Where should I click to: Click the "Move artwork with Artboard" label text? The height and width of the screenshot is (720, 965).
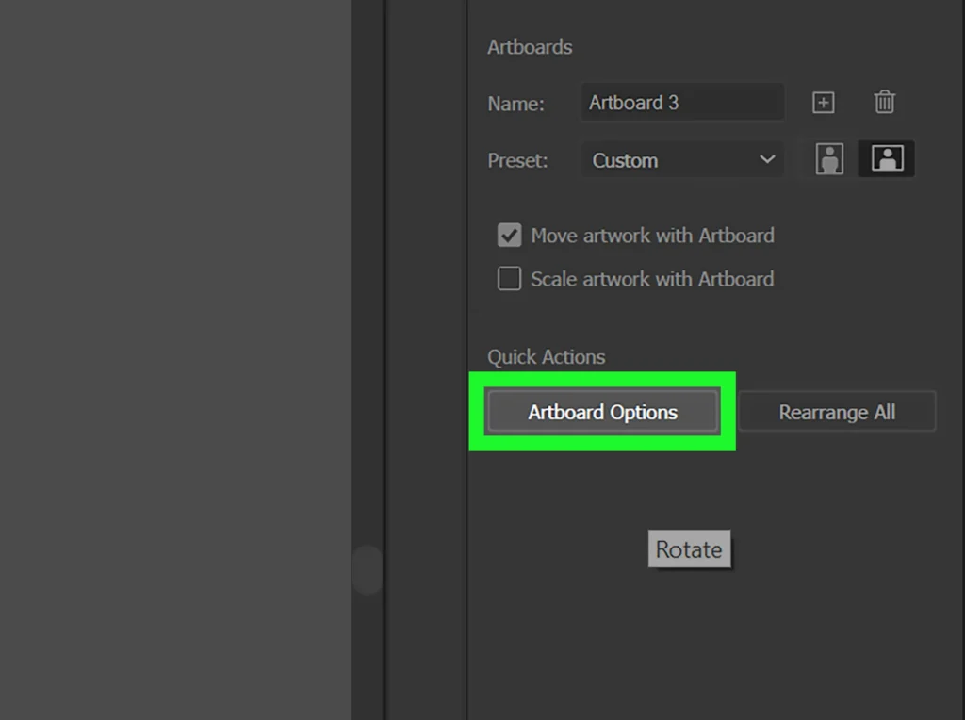(651, 236)
